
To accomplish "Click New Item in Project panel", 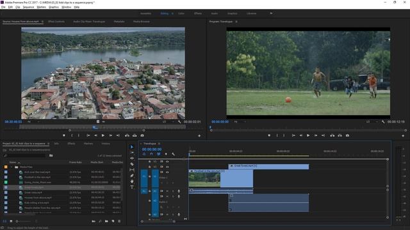I will (113, 221).
